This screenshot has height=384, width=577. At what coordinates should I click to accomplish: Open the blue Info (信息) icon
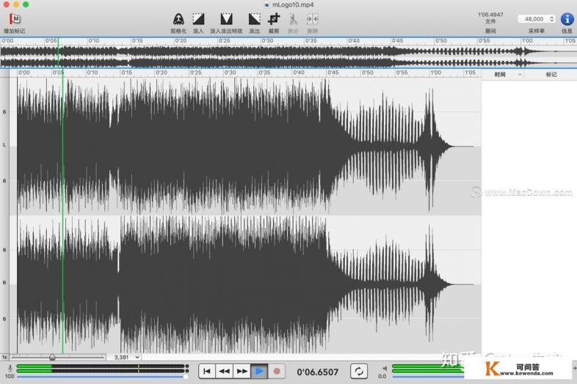pyautogui.click(x=567, y=19)
